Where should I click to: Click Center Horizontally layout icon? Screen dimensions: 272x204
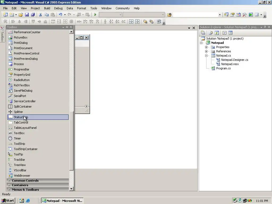click(131, 22)
